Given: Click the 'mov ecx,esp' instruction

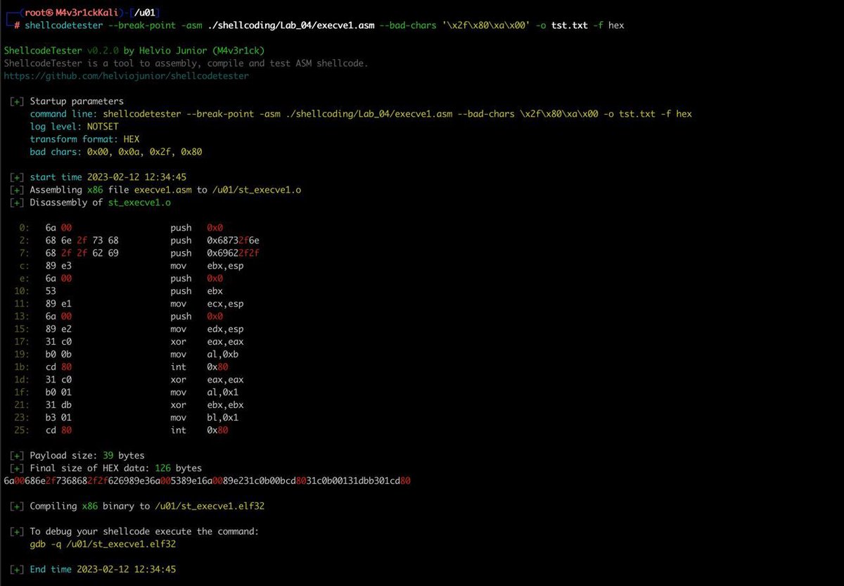Looking at the screenshot, I should 207,303.
